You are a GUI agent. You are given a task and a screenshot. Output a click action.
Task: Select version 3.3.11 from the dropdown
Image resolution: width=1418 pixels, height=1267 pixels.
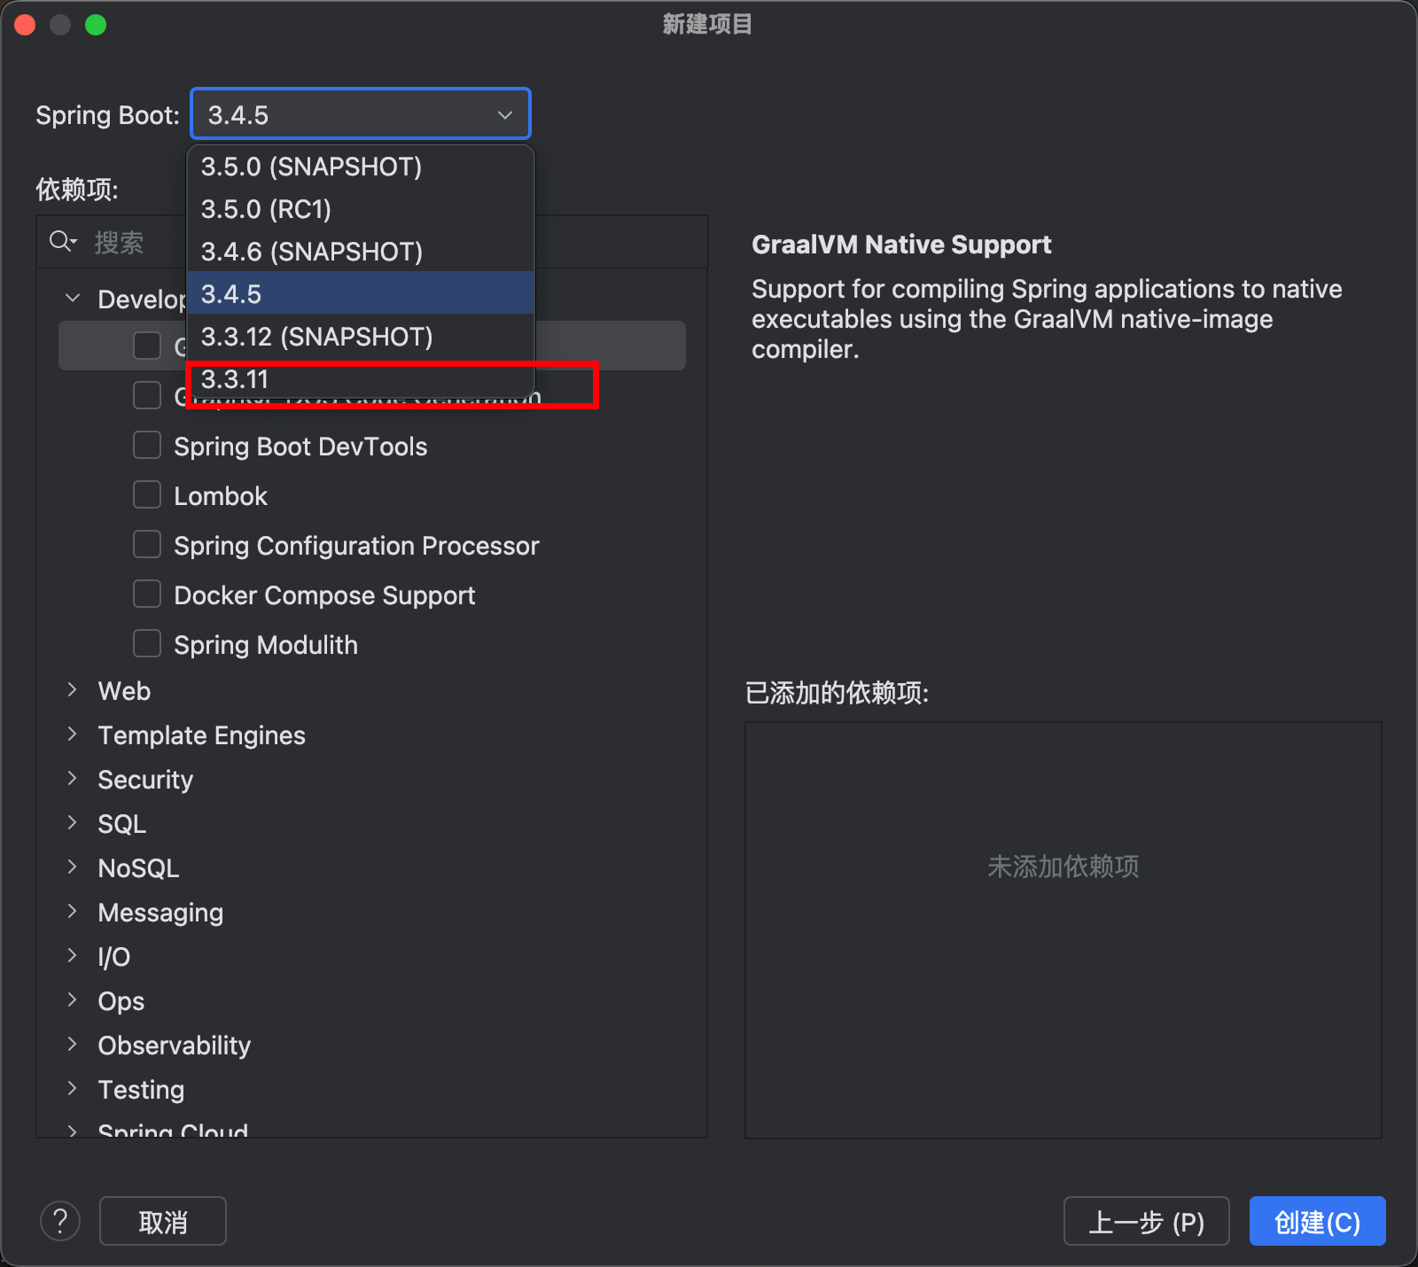click(360, 379)
